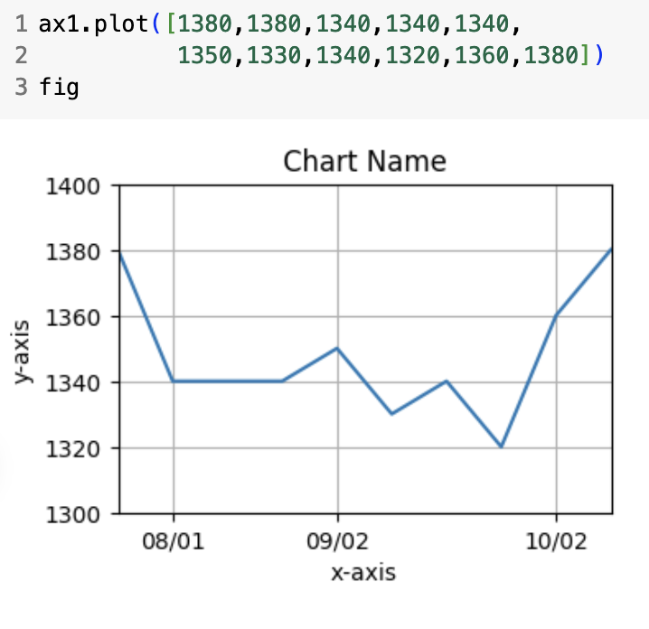Click the 08/01 x-tick label
The width and height of the screenshot is (649, 629).
point(174,541)
